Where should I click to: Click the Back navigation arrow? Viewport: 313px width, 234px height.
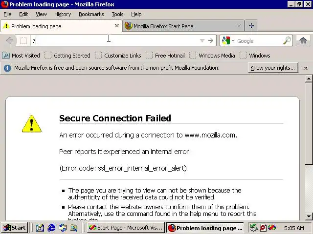10,40
